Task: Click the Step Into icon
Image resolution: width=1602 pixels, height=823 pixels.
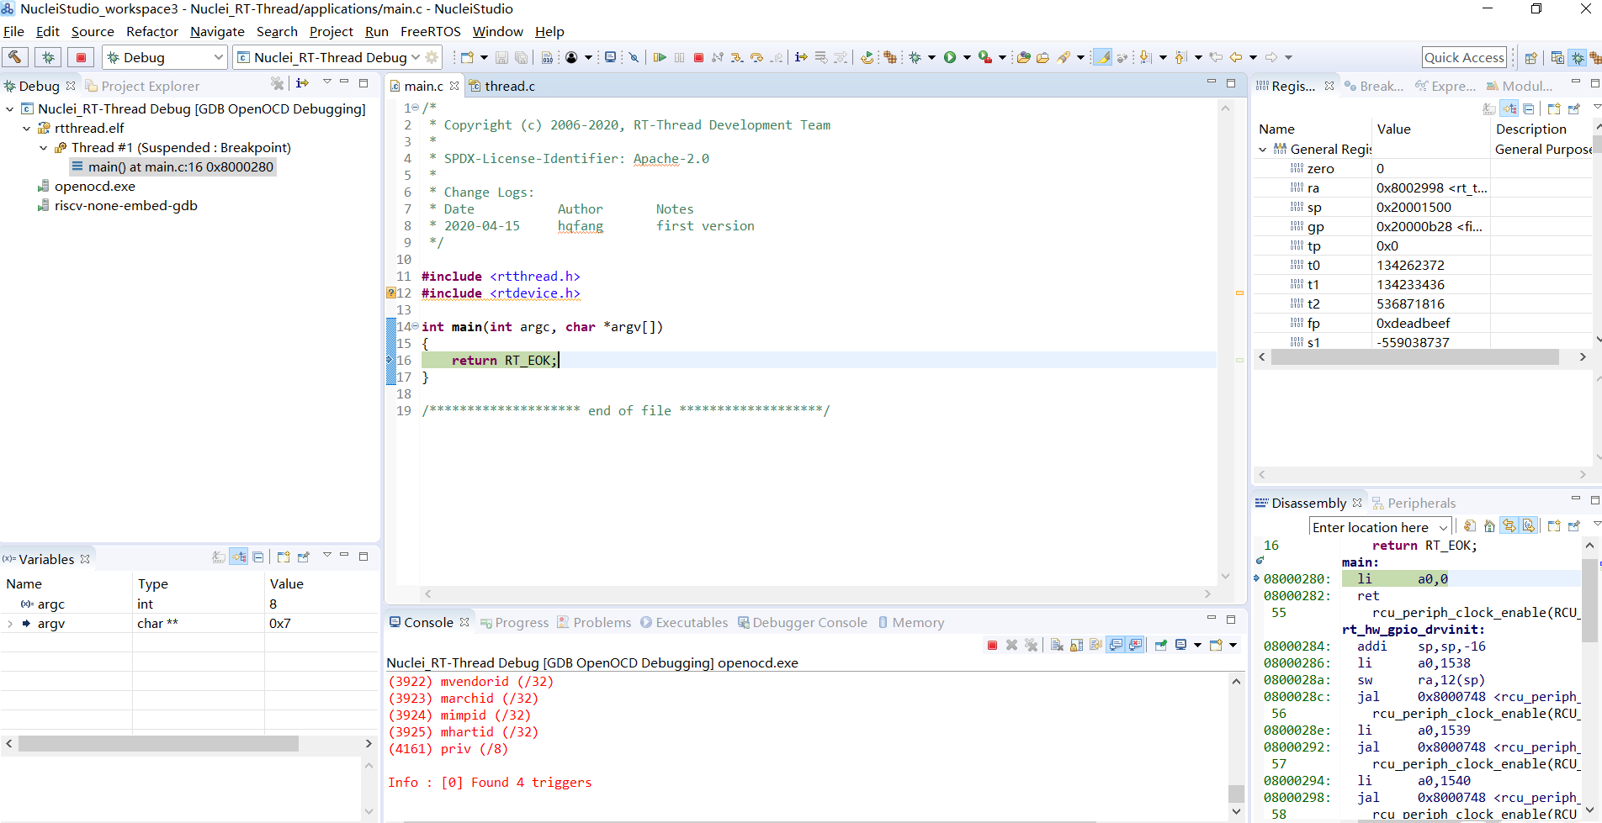Action: click(736, 57)
